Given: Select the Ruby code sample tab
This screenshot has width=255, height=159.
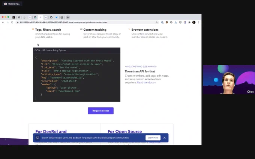Looking at the screenshot, I should pyautogui.click(x=55, y=50).
